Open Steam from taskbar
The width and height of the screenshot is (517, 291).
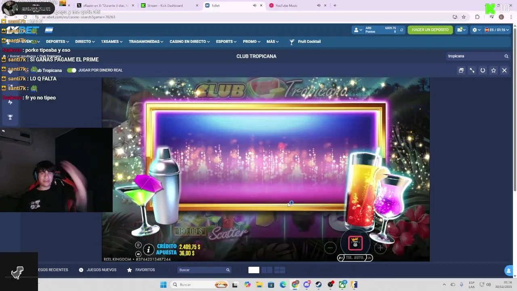319,285
